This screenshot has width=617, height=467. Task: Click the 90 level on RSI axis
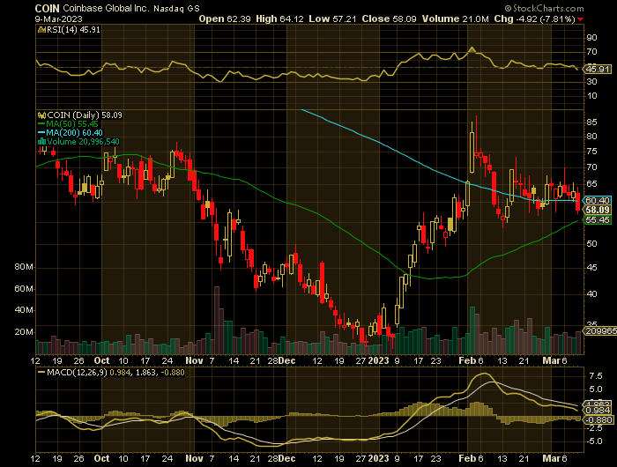591,38
